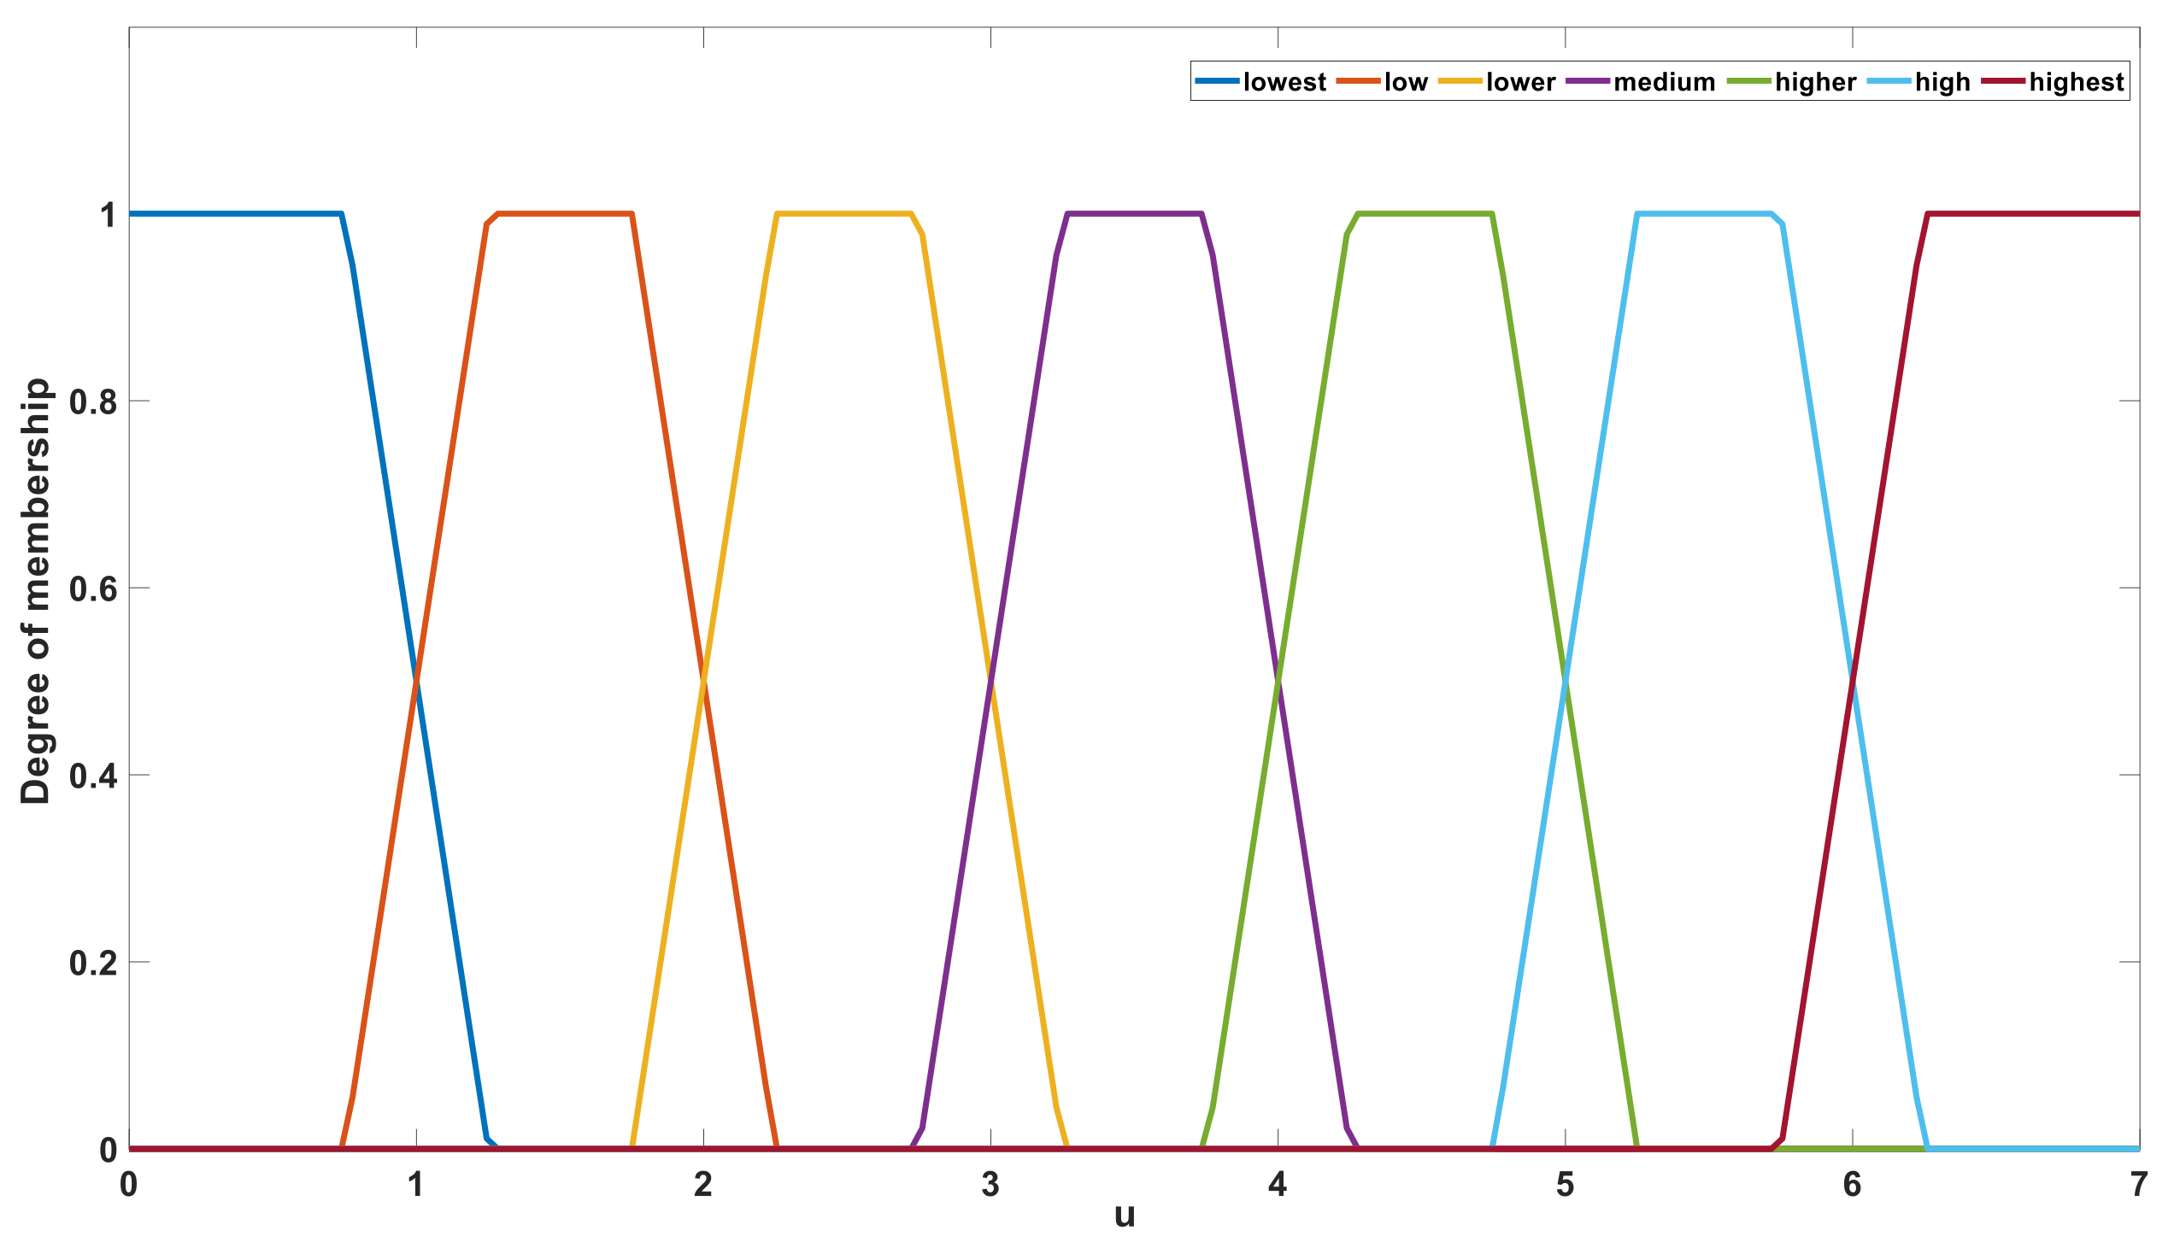Click the yellow line swatch for 'lower'
The width and height of the screenshot is (2174, 1248).
click(1460, 81)
